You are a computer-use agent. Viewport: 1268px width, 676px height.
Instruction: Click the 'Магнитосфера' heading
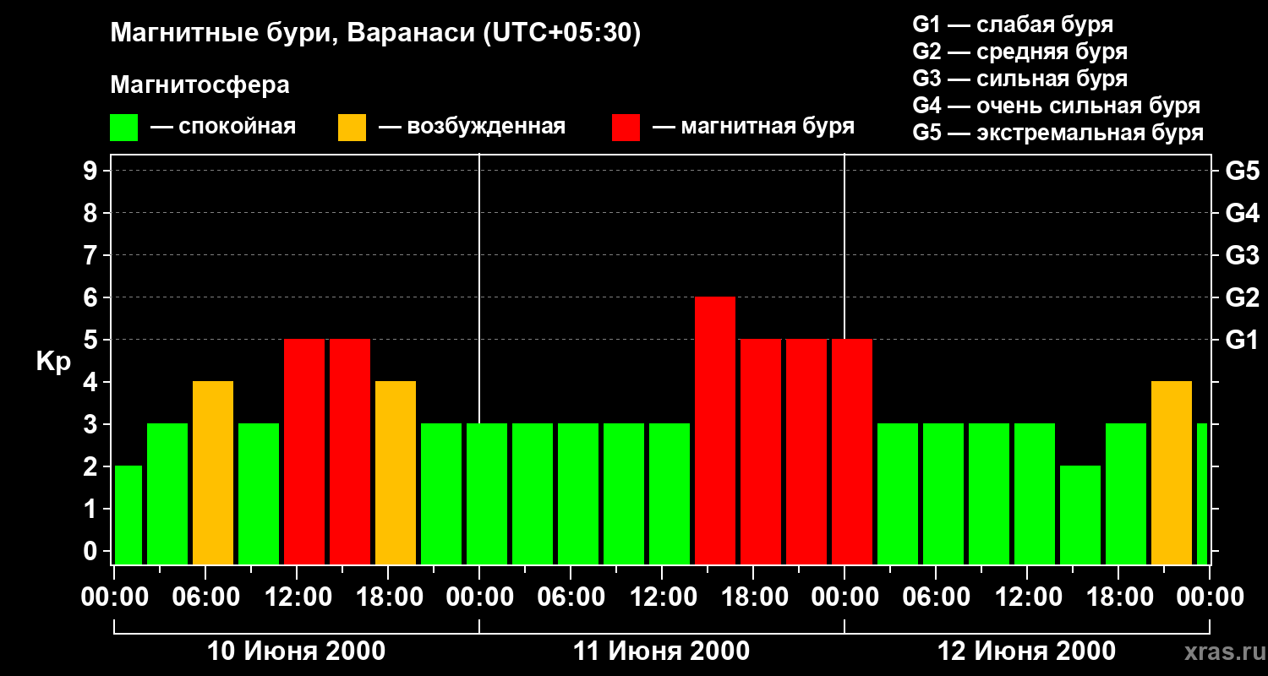(199, 85)
